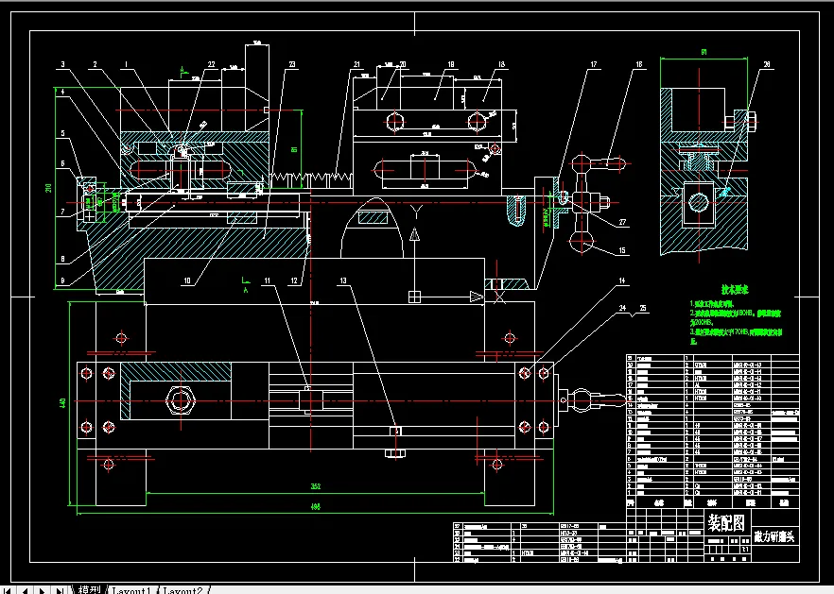Select the green 技术要求 heading

pos(735,290)
